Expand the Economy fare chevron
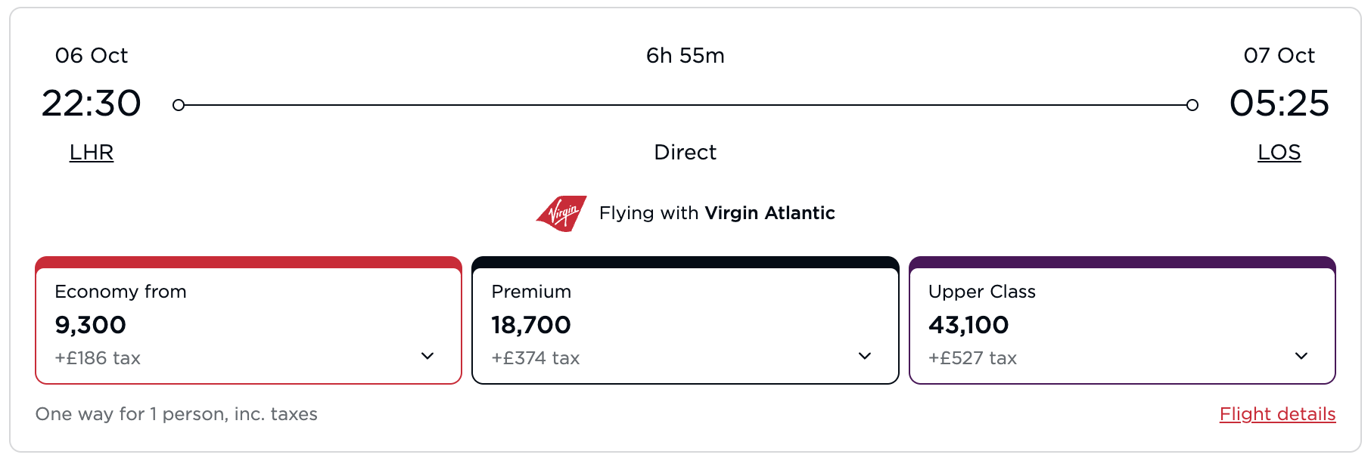 coord(427,356)
